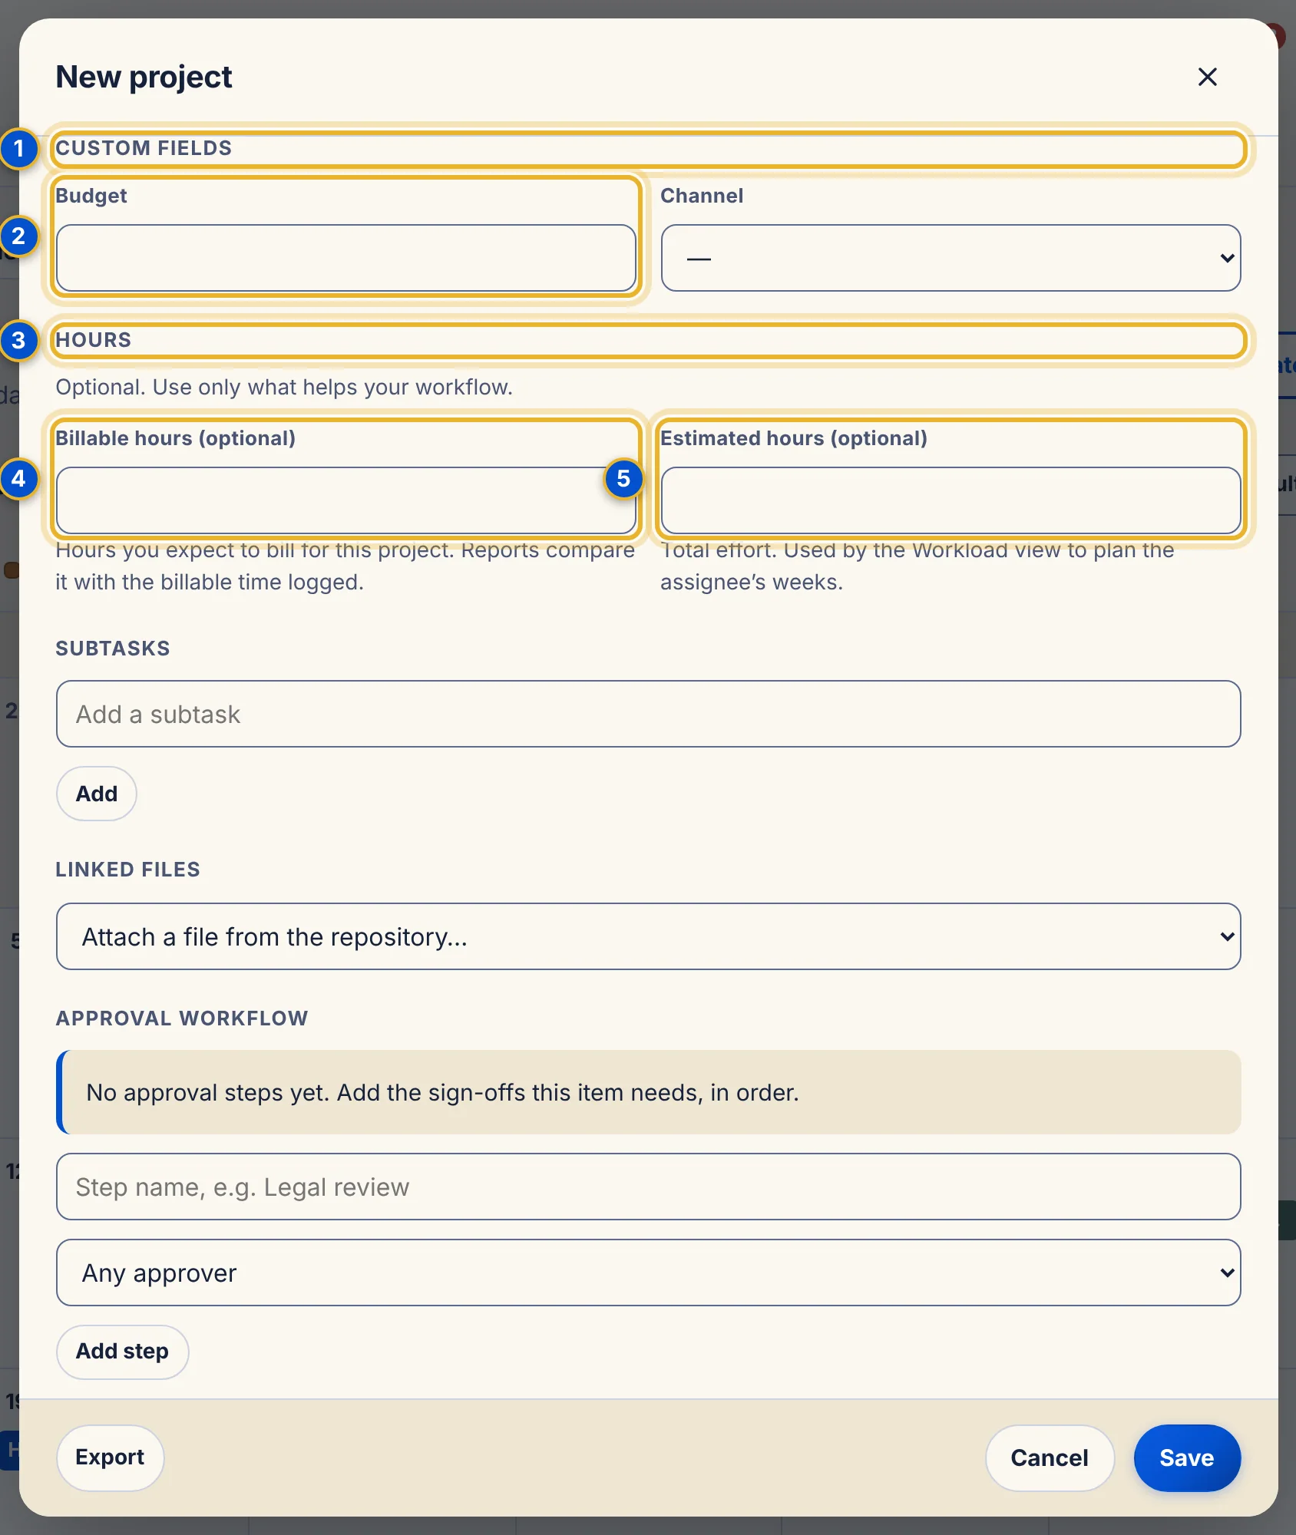Image resolution: width=1296 pixels, height=1535 pixels.
Task: Click the HOURS section heading
Action: click(94, 340)
